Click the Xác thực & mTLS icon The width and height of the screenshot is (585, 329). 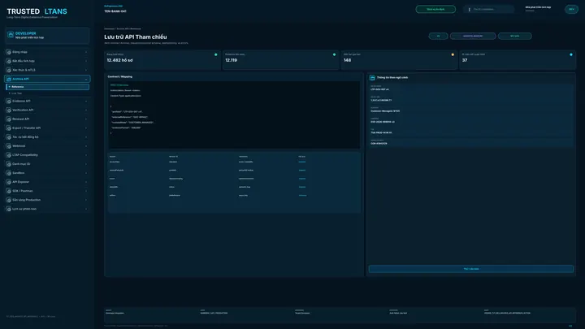tap(9, 70)
